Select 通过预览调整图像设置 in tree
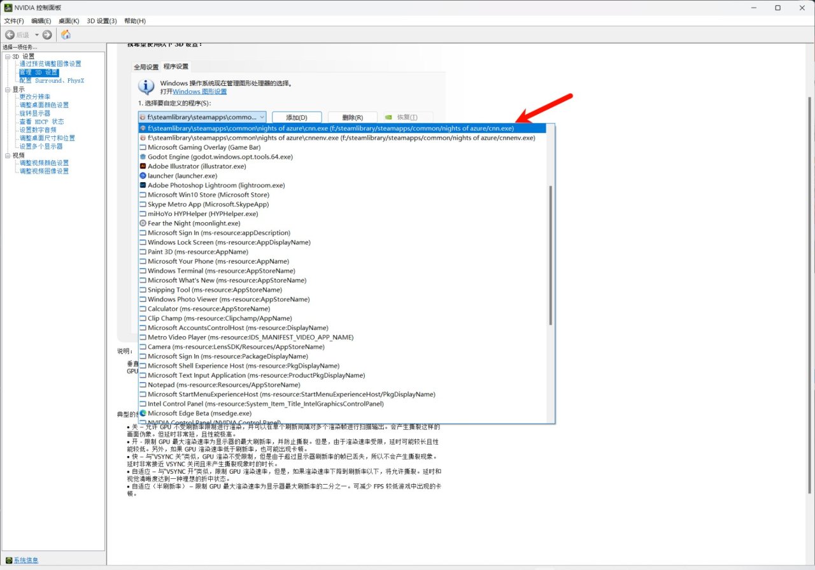 point(50,64)
